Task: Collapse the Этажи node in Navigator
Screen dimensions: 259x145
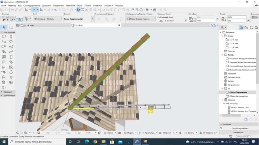Action: point(223,36)
